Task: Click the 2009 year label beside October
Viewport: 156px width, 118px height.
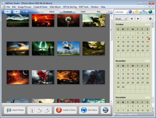Action: [147, 25]
